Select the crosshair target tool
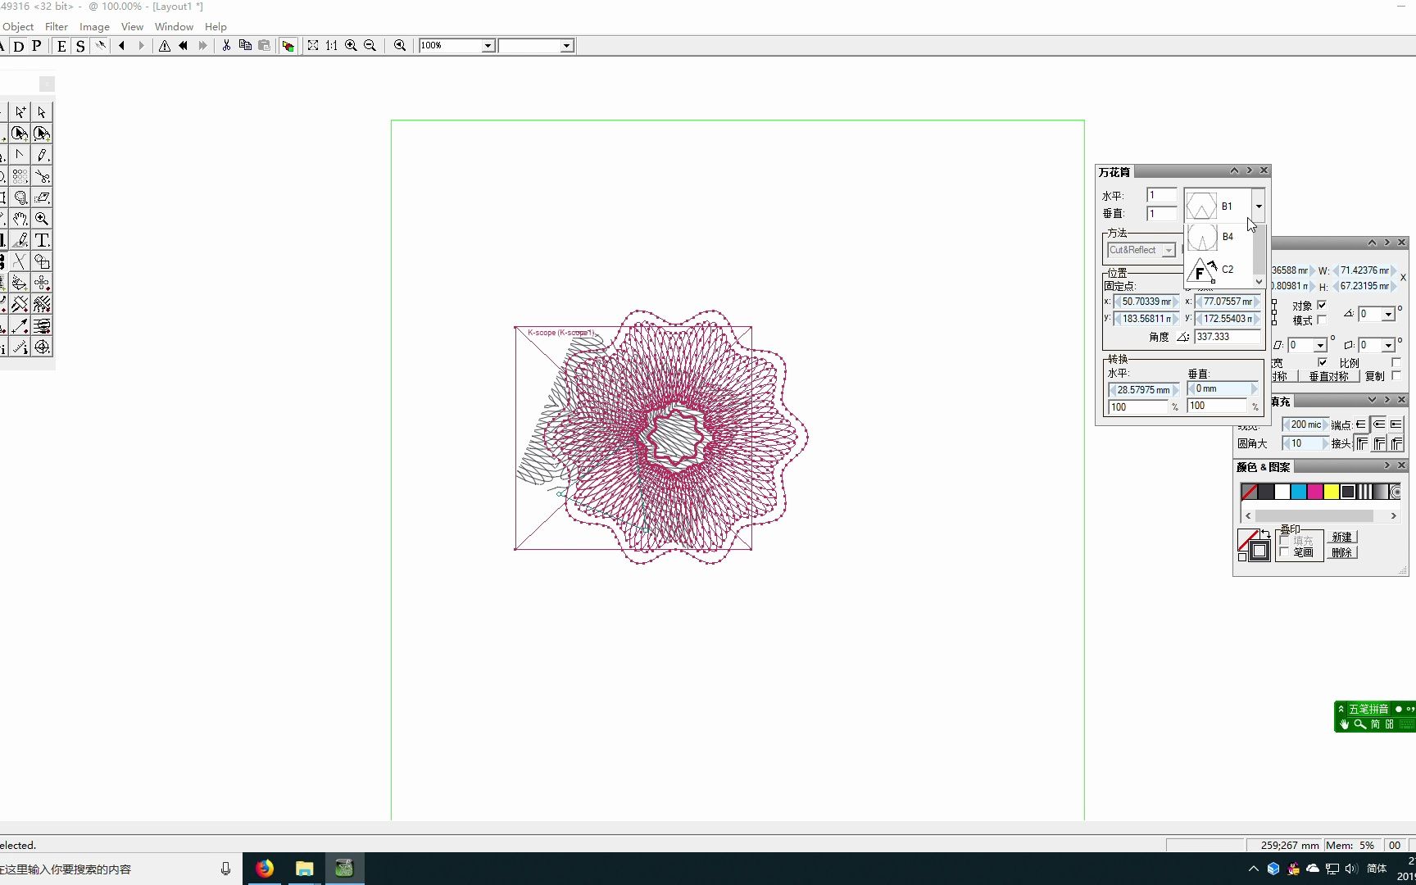The image size is (1416, 885). [42, 347]
